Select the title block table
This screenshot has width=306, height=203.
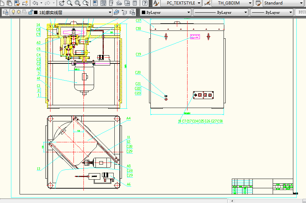click(x=262, y=187)
